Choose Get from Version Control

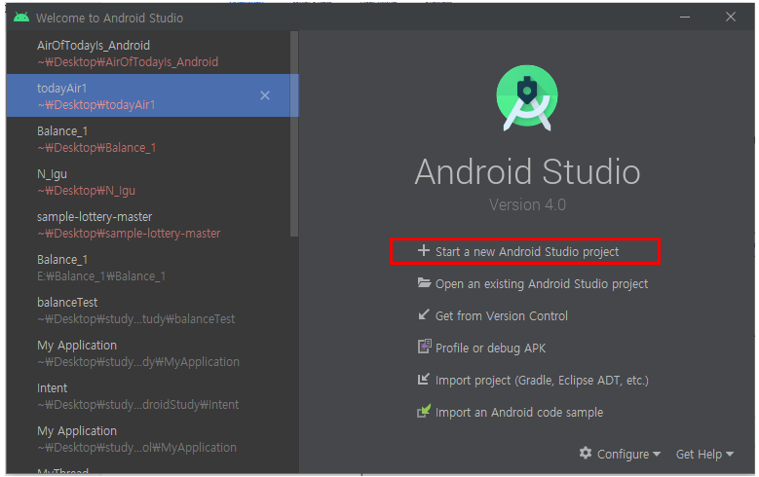(493, 316)
